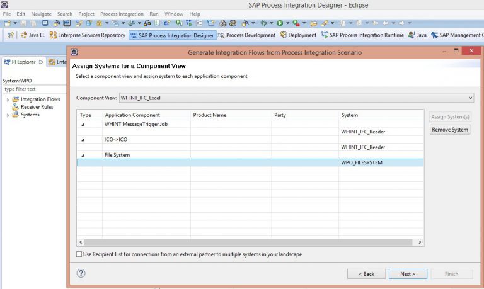
Task: Collapse the File System row
Action: point(83,156)
